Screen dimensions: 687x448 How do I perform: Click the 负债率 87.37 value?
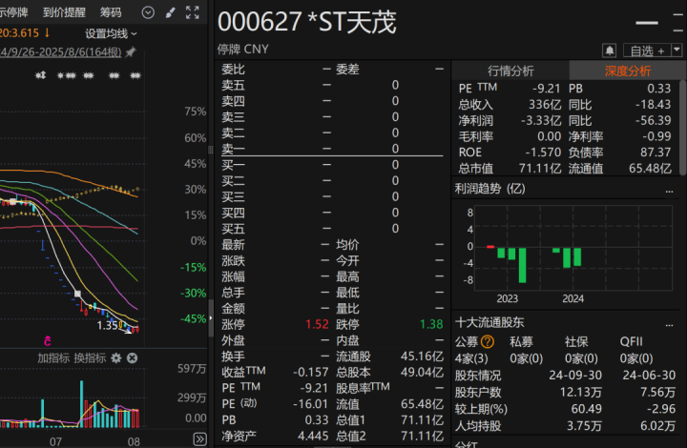tap(656, 153)
